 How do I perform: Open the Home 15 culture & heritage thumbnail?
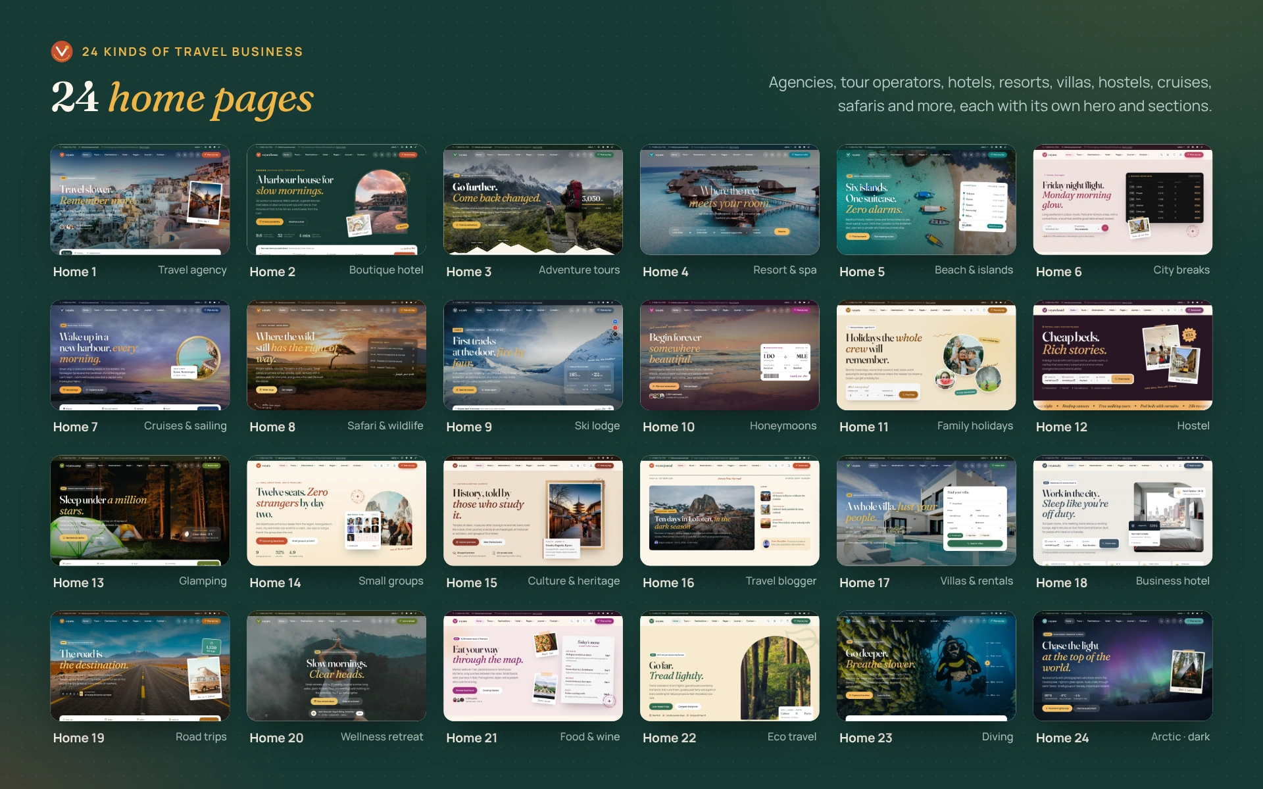click(x=533, y=511)
